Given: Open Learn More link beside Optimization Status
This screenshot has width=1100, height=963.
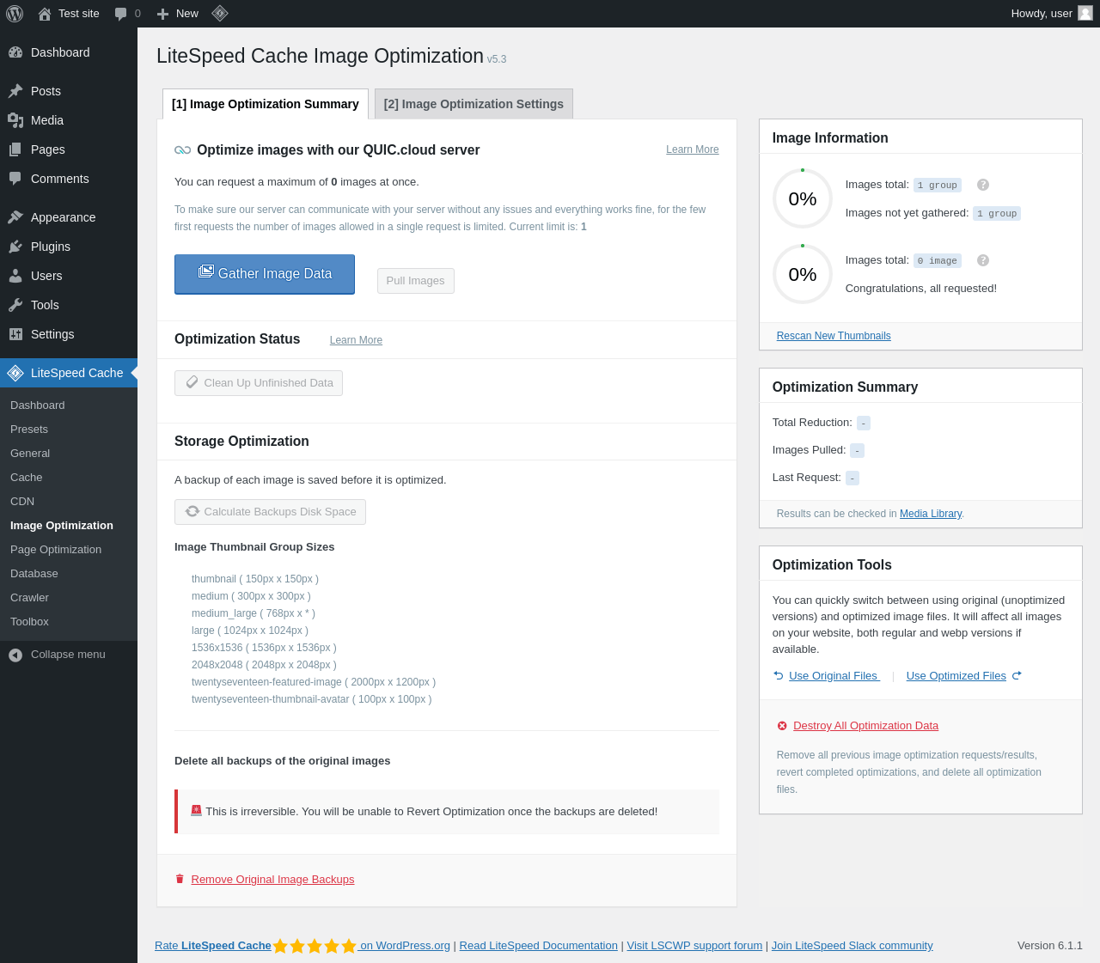Looking at the screenshot, I should [x=356, y=340].
